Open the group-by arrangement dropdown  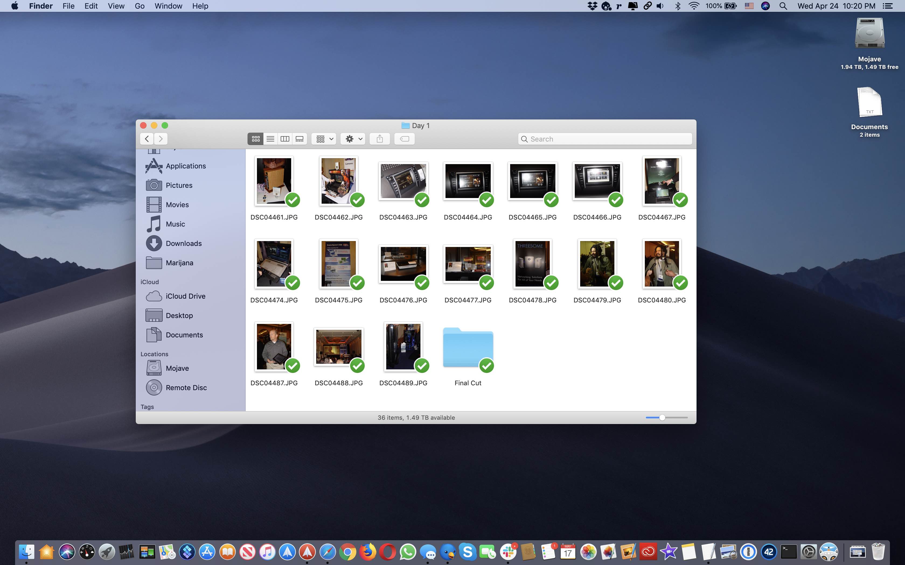324,139
